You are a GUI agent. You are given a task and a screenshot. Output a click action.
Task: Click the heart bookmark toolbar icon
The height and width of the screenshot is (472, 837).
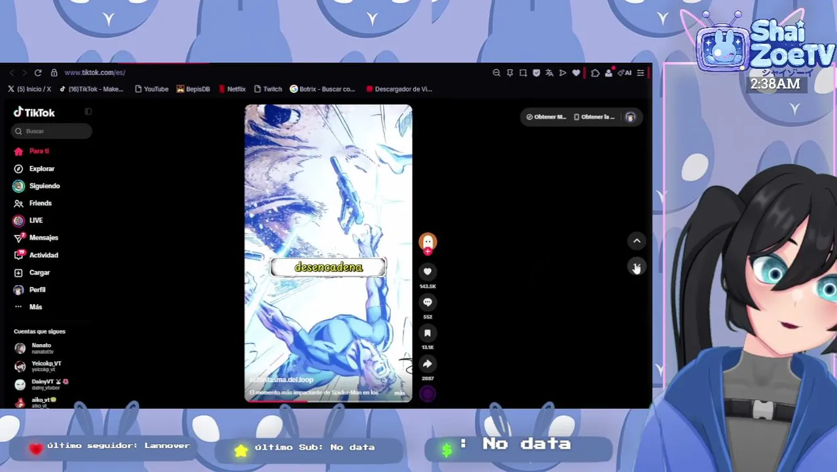tap(576, 73)
